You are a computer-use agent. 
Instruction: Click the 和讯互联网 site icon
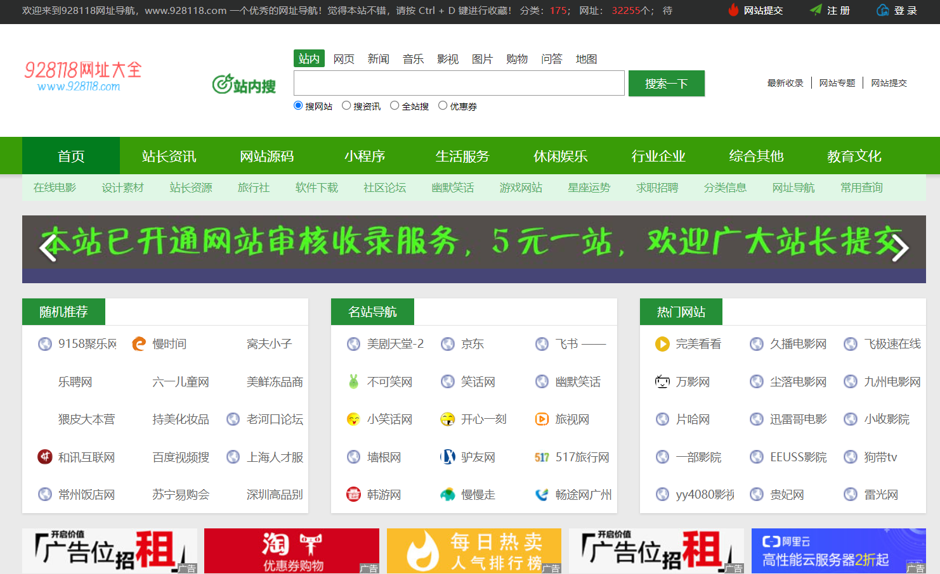44,457
